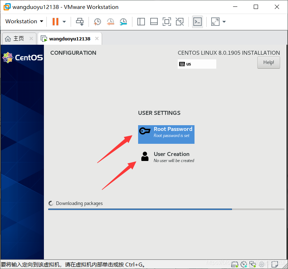Click the us keyboard layout indicator
The image size is (288, 269).
tap(197, 64)
